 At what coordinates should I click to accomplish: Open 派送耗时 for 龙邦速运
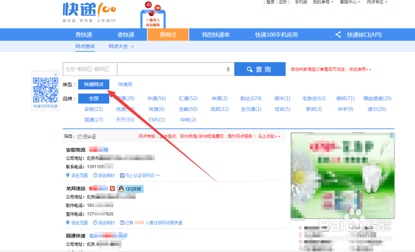104,223
